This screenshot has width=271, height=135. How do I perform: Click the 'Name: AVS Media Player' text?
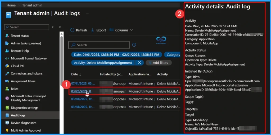[x=202, y=124]
